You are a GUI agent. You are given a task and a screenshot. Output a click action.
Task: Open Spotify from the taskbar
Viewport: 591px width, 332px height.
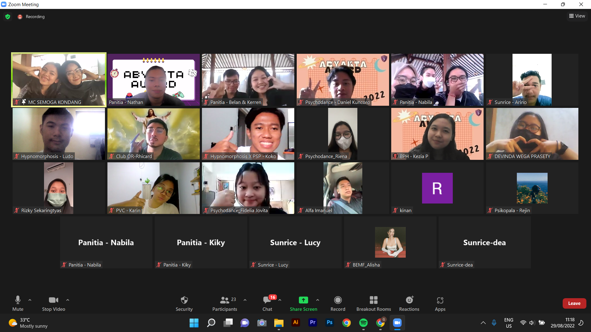pos(363,323)
